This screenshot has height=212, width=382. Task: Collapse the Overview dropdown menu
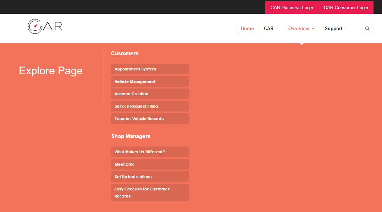(x=301, y=28)
